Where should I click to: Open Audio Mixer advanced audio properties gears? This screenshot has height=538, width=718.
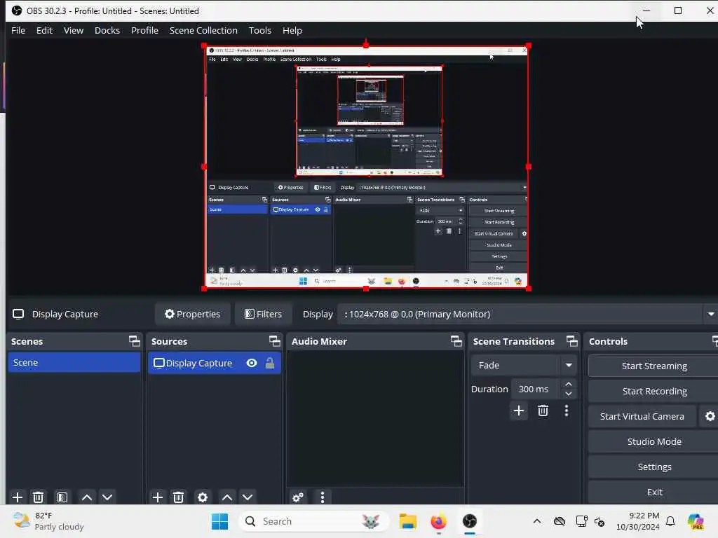(x=297, y=497)
